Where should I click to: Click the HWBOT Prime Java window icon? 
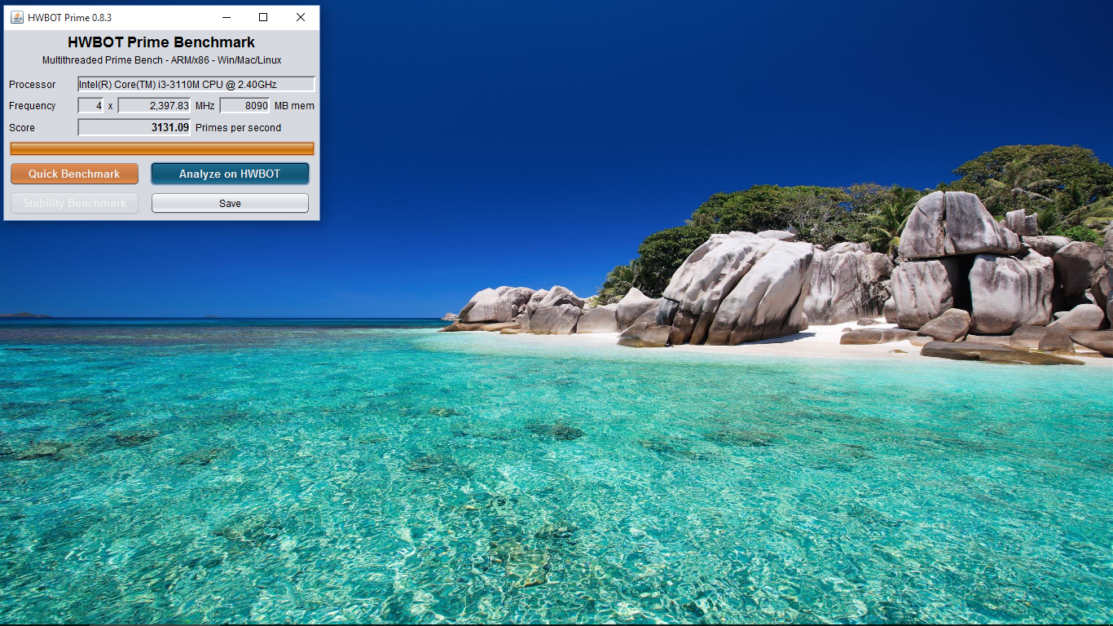click(16, 17)
